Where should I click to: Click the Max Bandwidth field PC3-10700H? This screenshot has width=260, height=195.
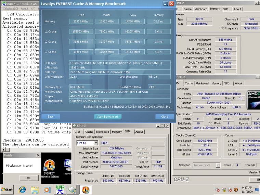[116, 153]
